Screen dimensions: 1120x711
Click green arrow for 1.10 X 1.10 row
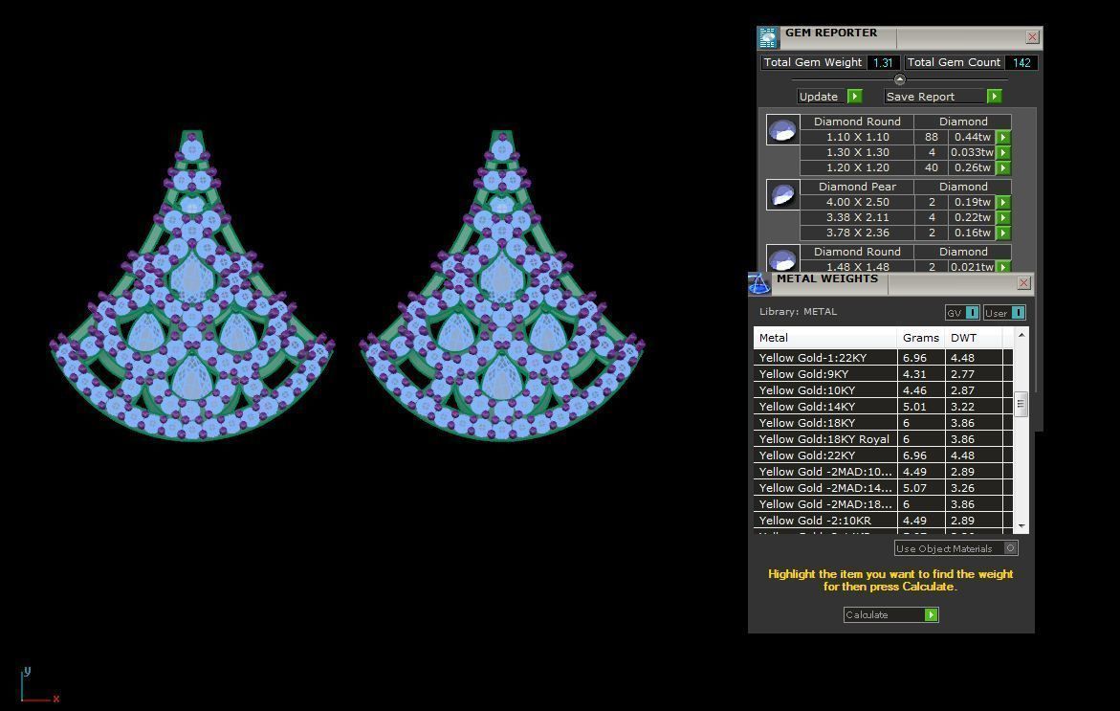tap(1003, 137)
